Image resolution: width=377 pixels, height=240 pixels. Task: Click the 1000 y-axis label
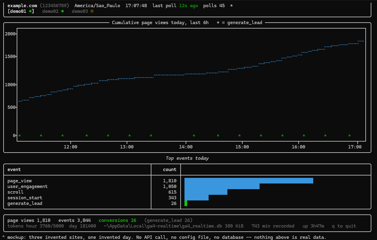(x=10, y=85)
